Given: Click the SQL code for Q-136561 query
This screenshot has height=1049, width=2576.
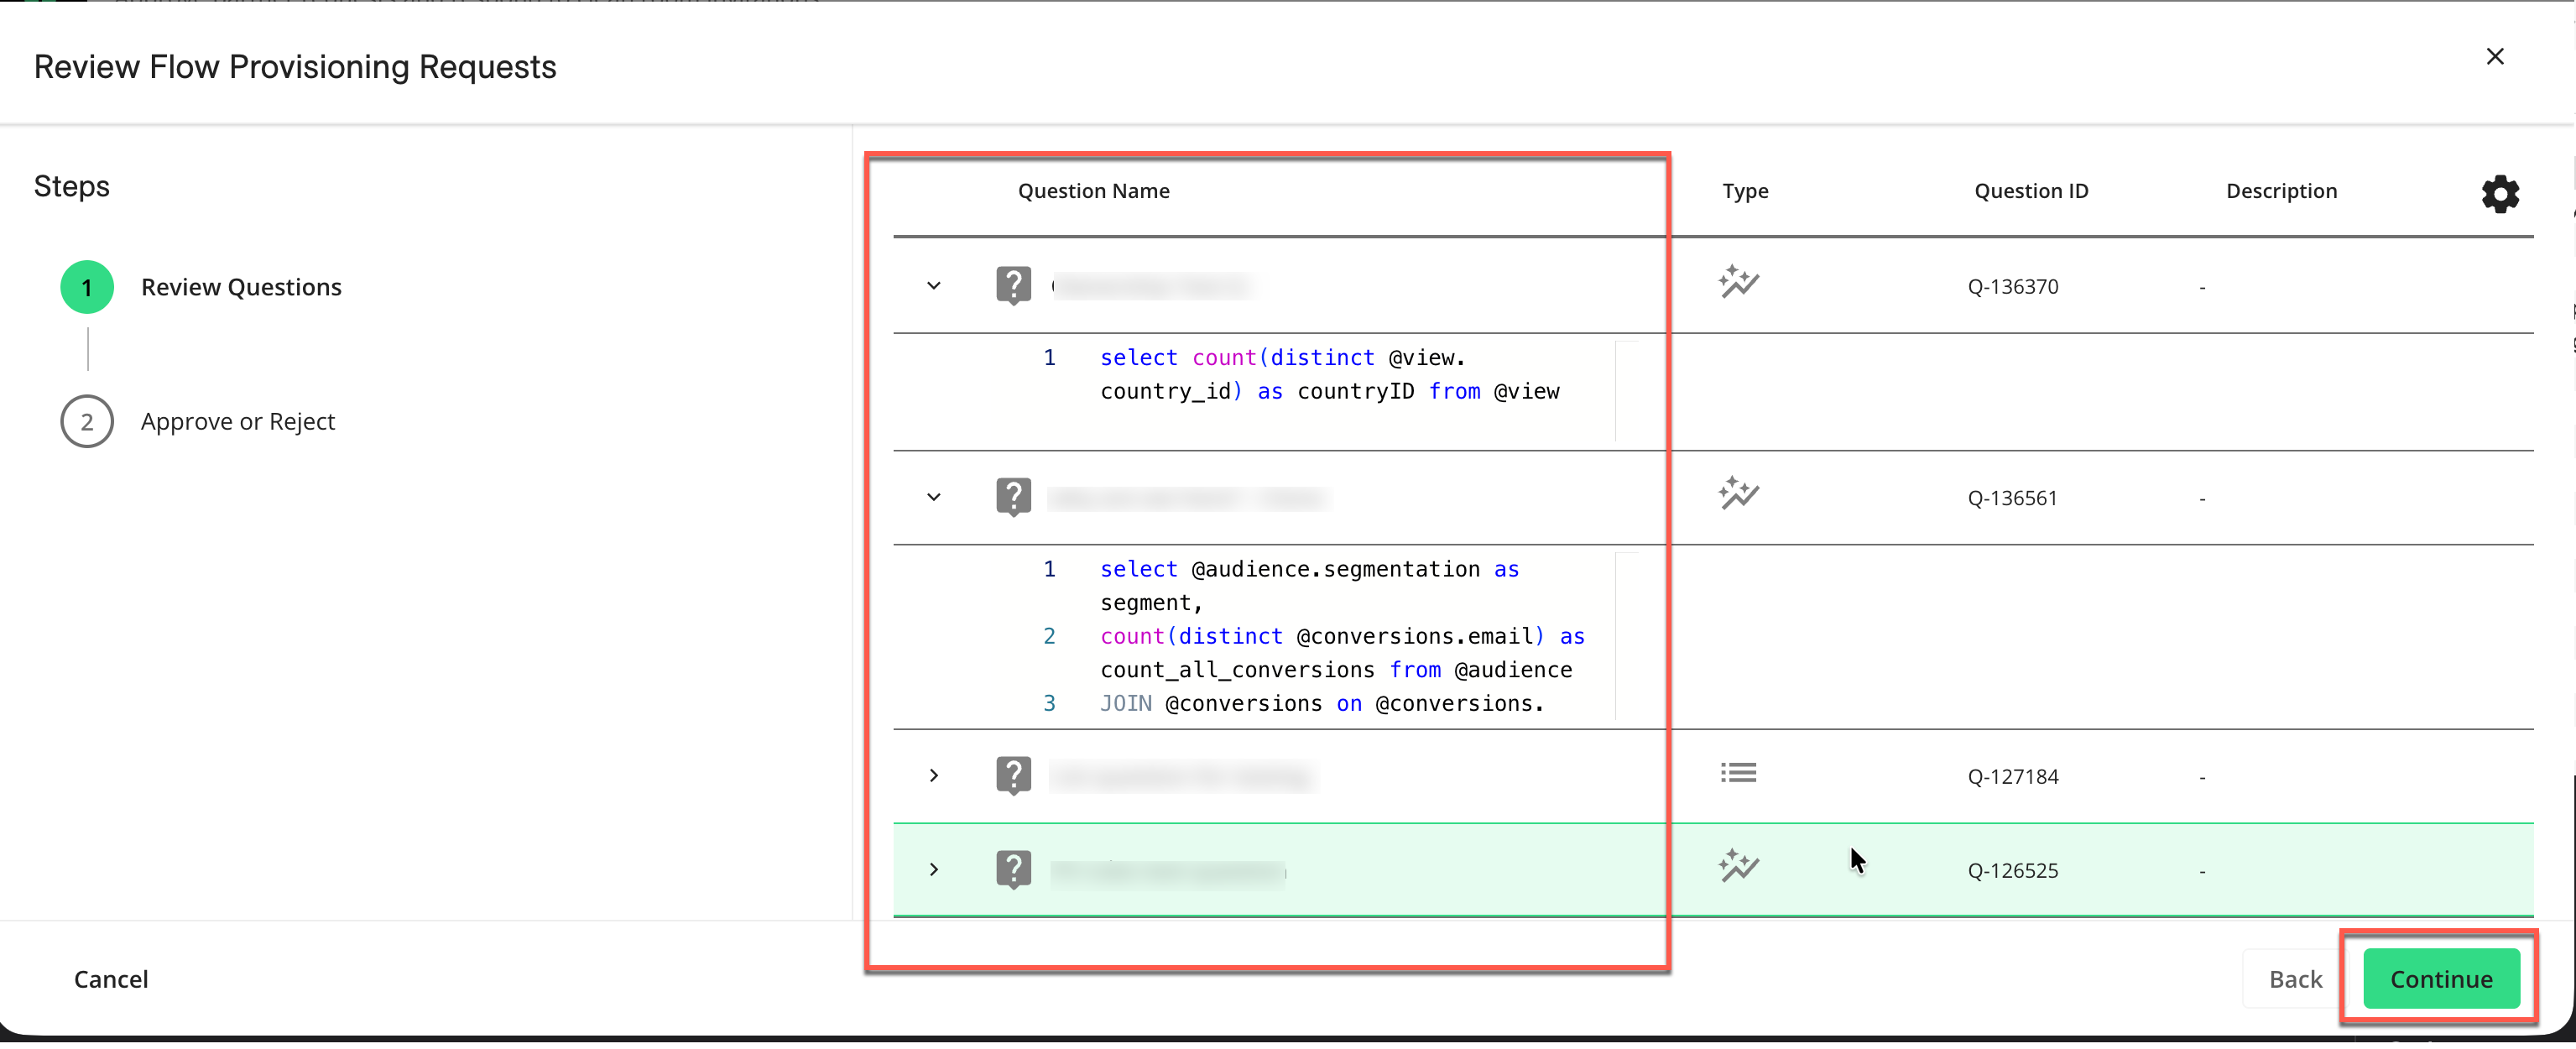Looking at the screenshot, I should [x=1342, y=637].
